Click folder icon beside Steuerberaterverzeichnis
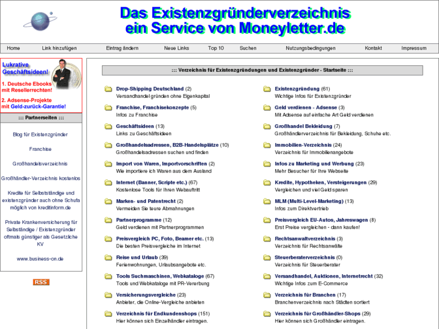The height and width of the screenshot is (329, 439). (x=267, y=258)
